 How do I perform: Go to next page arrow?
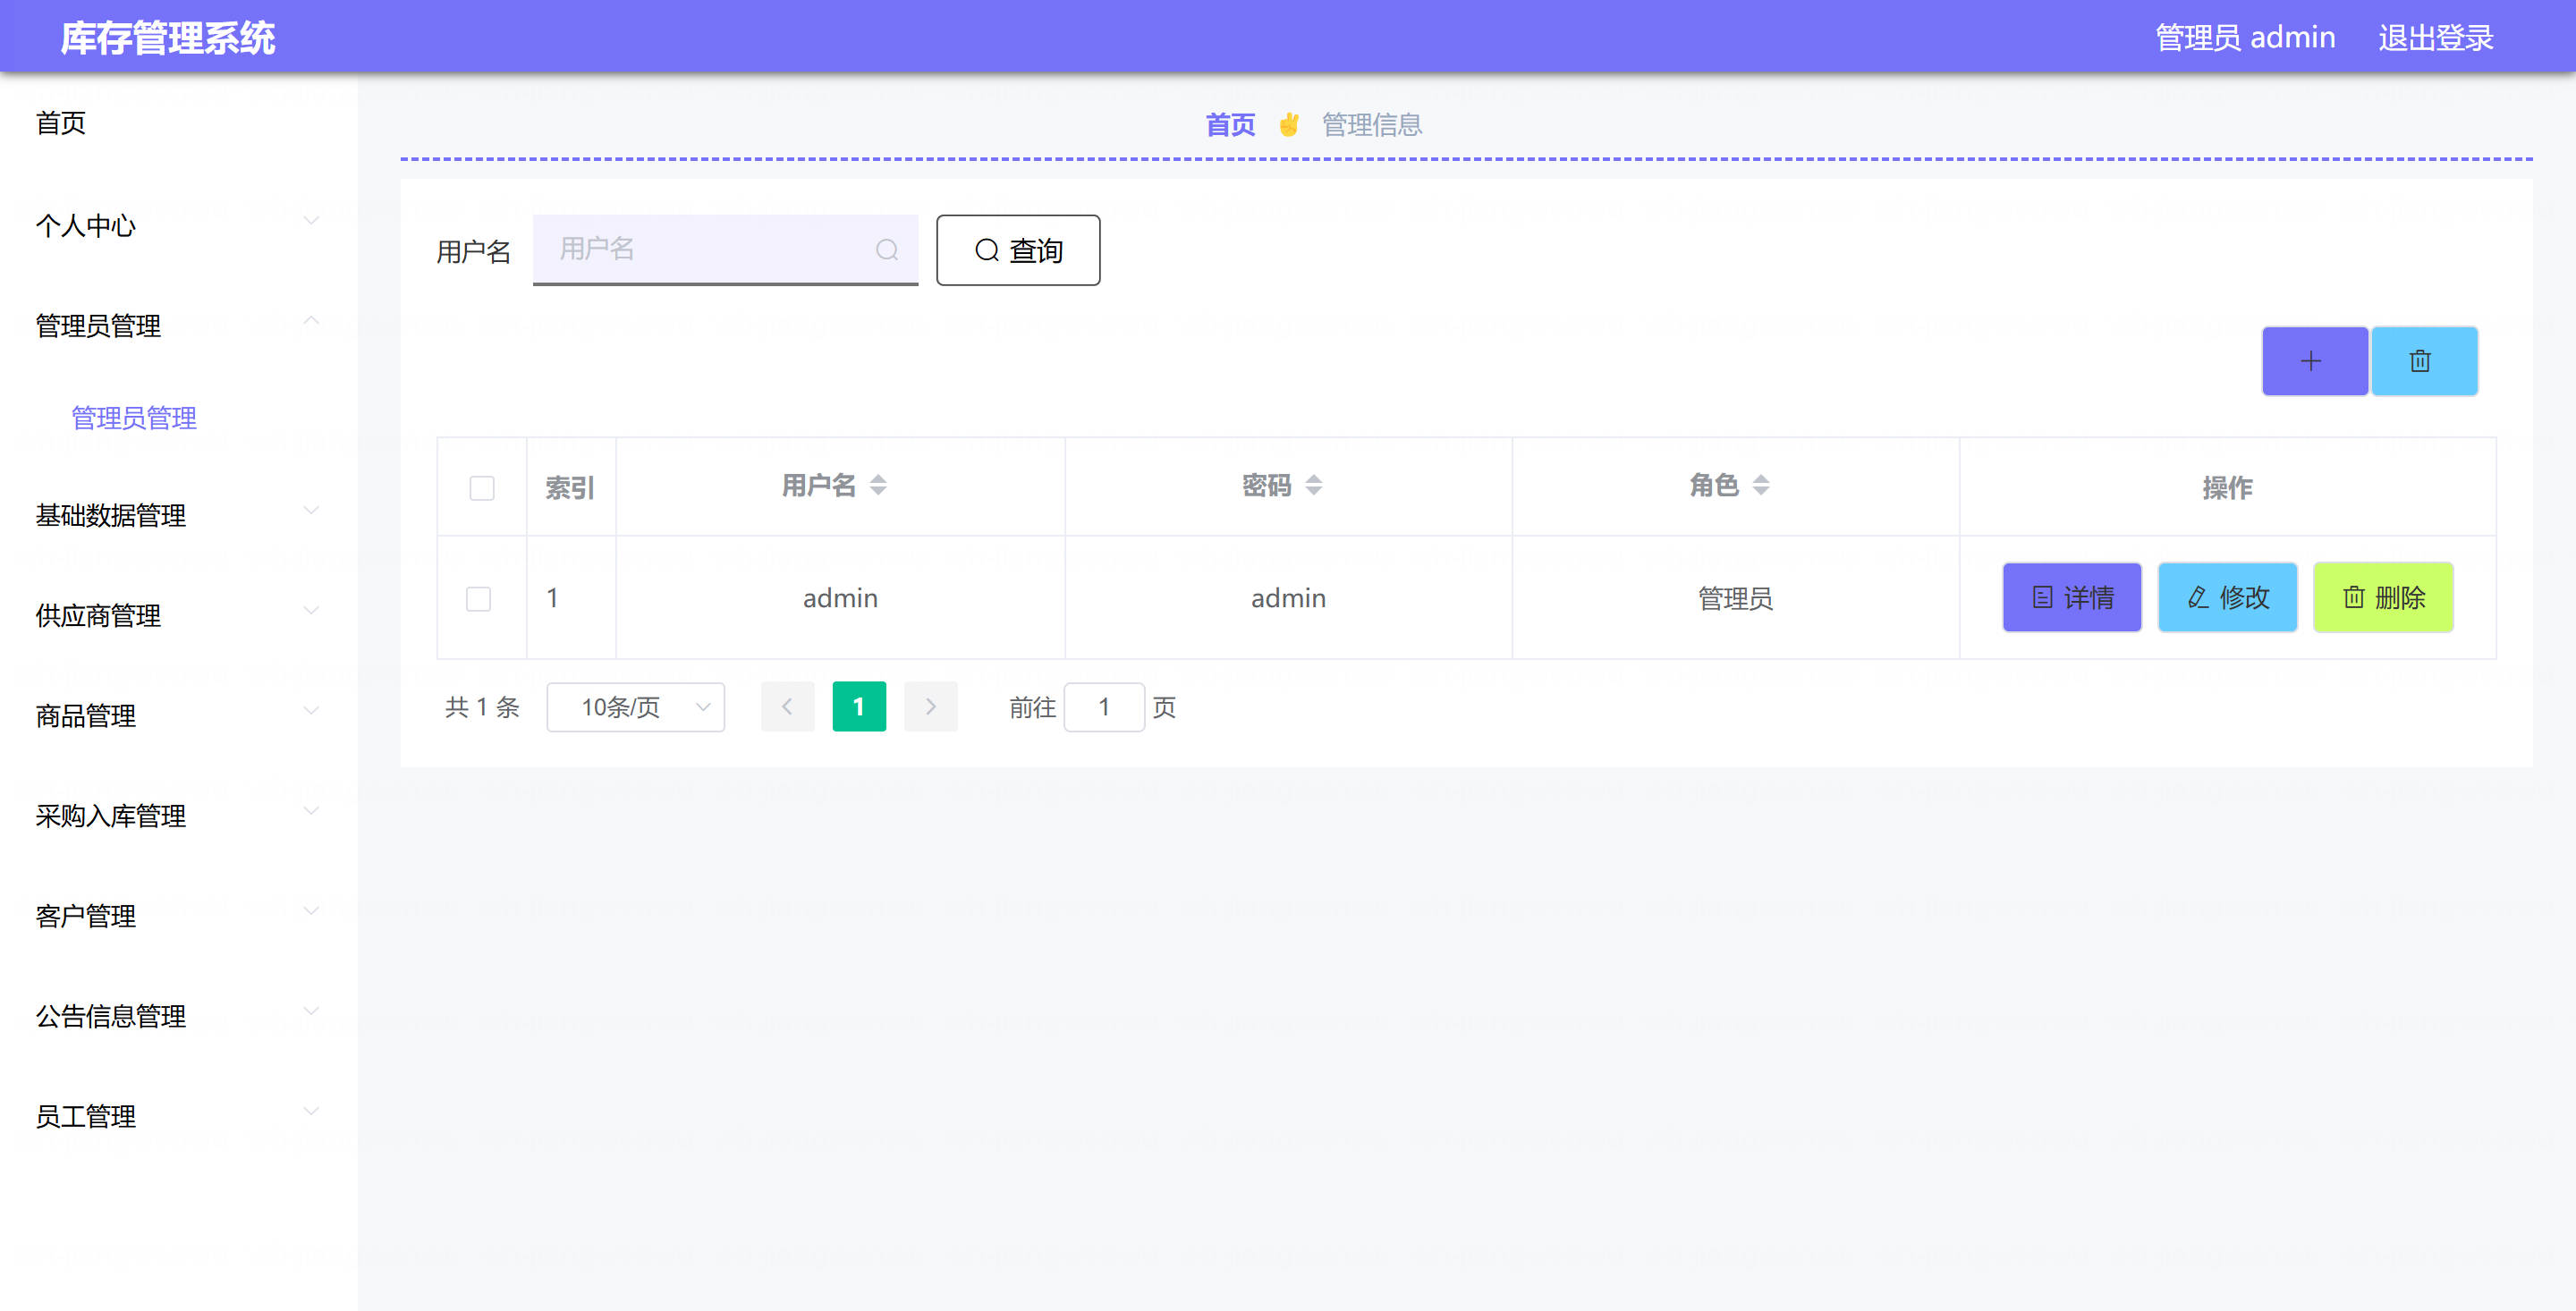(x=930, y=707)
